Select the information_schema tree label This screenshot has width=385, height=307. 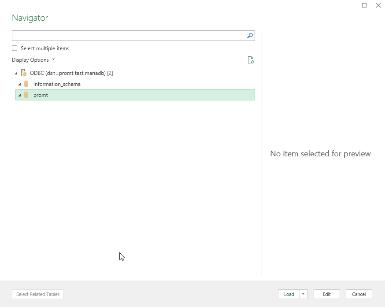click(57, 84)
